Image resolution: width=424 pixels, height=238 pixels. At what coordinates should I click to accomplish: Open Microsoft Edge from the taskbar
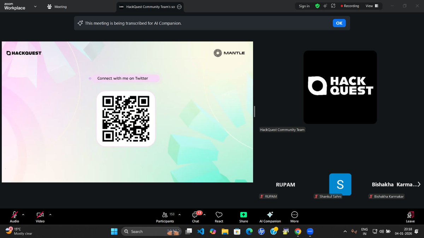[249, 231]
